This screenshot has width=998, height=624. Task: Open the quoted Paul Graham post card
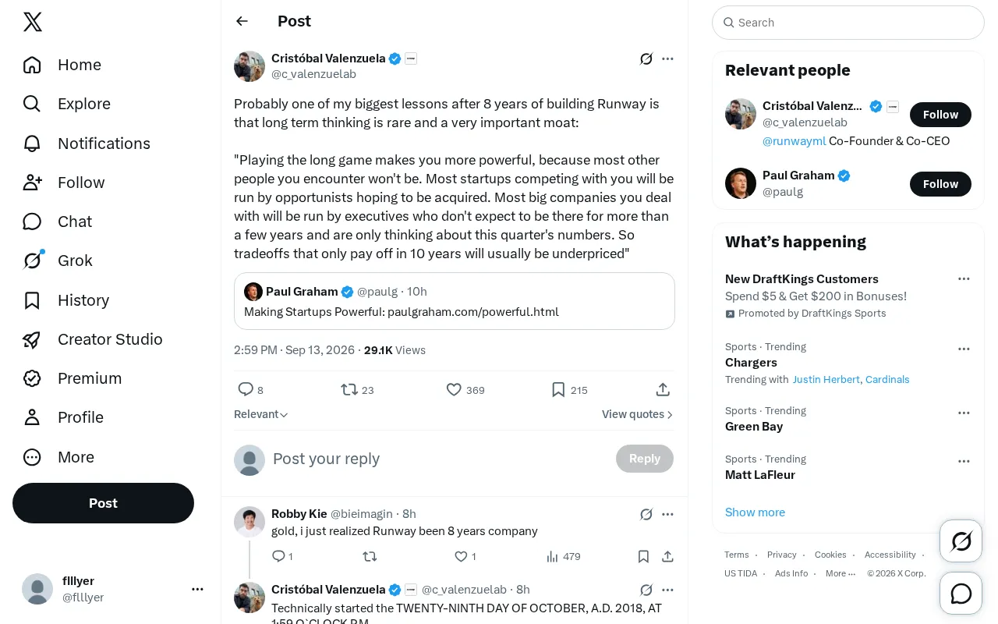[x=455, y=301]
